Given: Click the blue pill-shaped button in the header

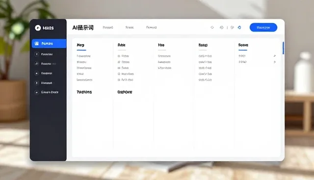Looking at the screenshot, I should click(263, 27).
